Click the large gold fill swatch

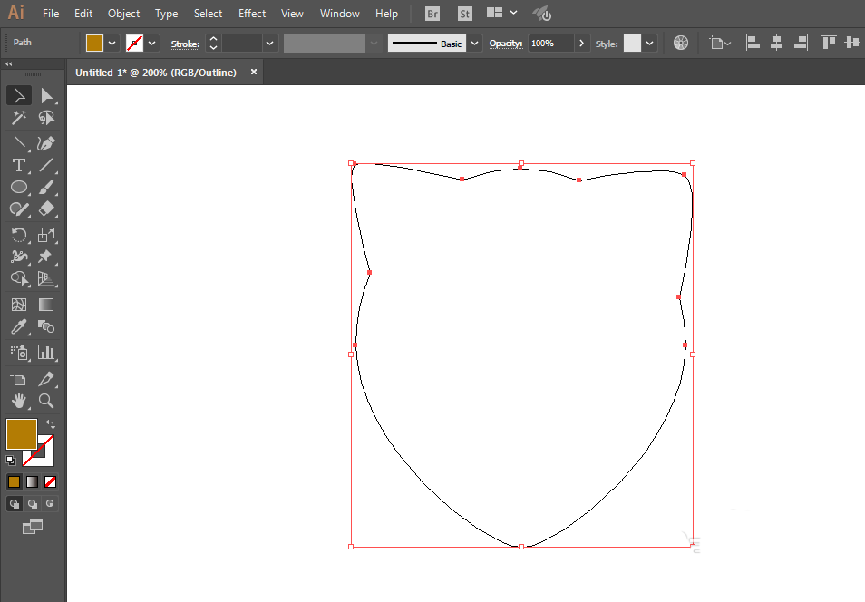21,433
